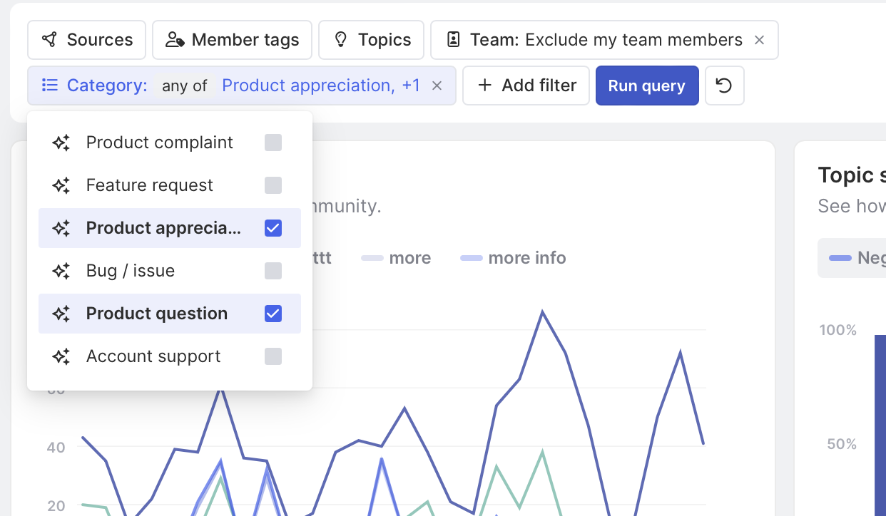Click the Category filter label
This screenshot has height=516, width=886.
[x=107, y=86]
